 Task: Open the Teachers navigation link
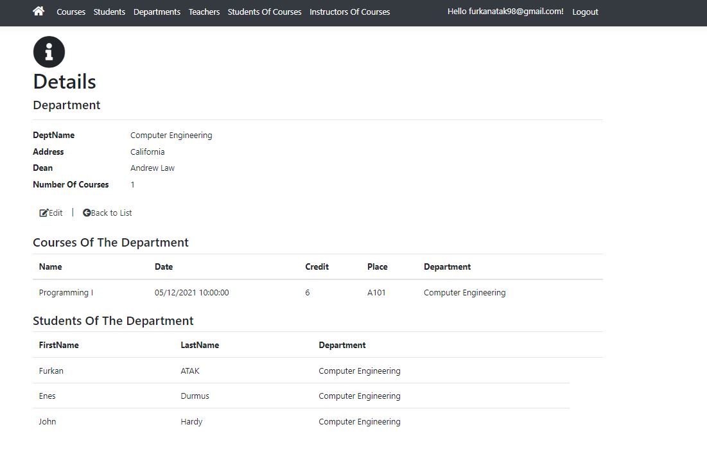tap(204, 12)
